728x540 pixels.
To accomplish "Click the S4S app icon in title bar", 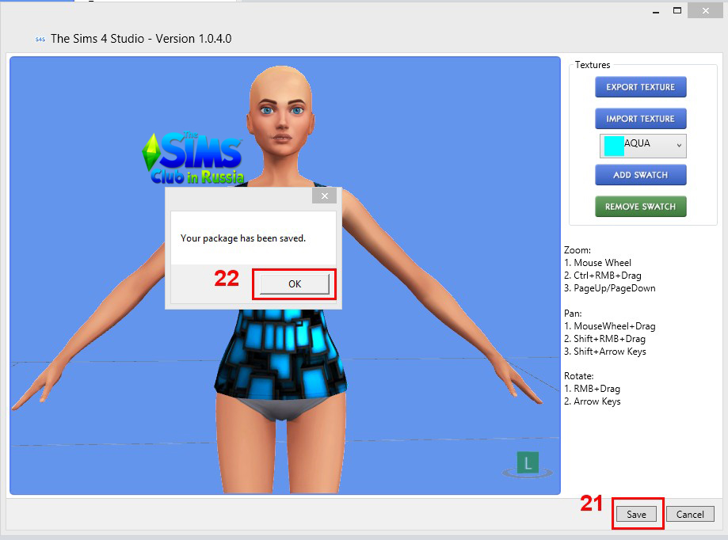I will pos(40,39).
